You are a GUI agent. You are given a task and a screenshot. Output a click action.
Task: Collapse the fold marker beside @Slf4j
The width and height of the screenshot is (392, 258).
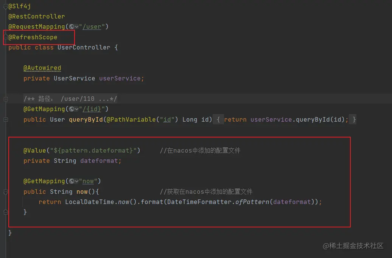coord(6,6)
